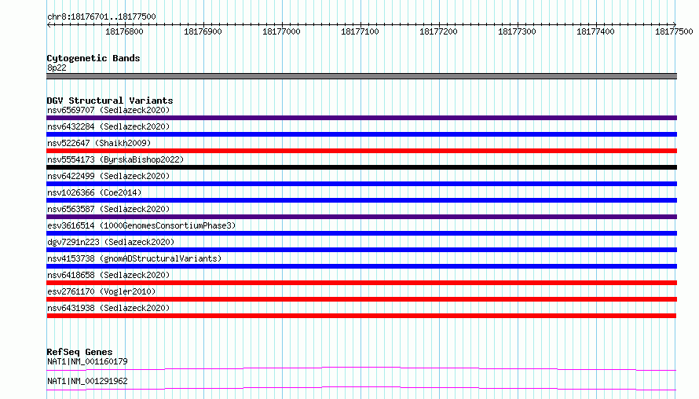
Task: Select dgv7291n223 (Sedlazeck2020) label
Action: point(111,242)
